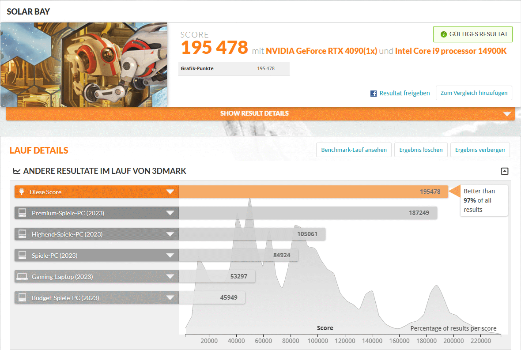Click the trophy icon beside Diese Score
The width and height of the screenshot is (521, 350).
tap(22, 192)
